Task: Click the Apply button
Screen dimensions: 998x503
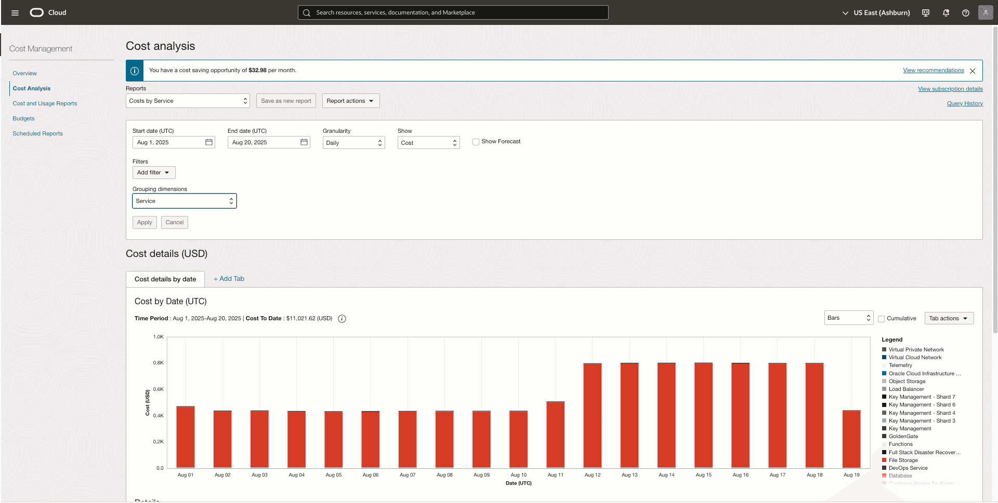Action: pyautogui.click(x=144, y=222)
